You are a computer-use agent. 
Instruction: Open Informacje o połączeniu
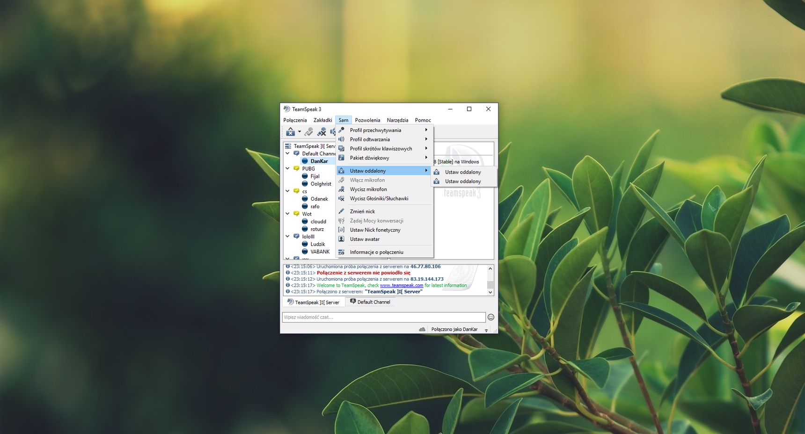(384, 252)
